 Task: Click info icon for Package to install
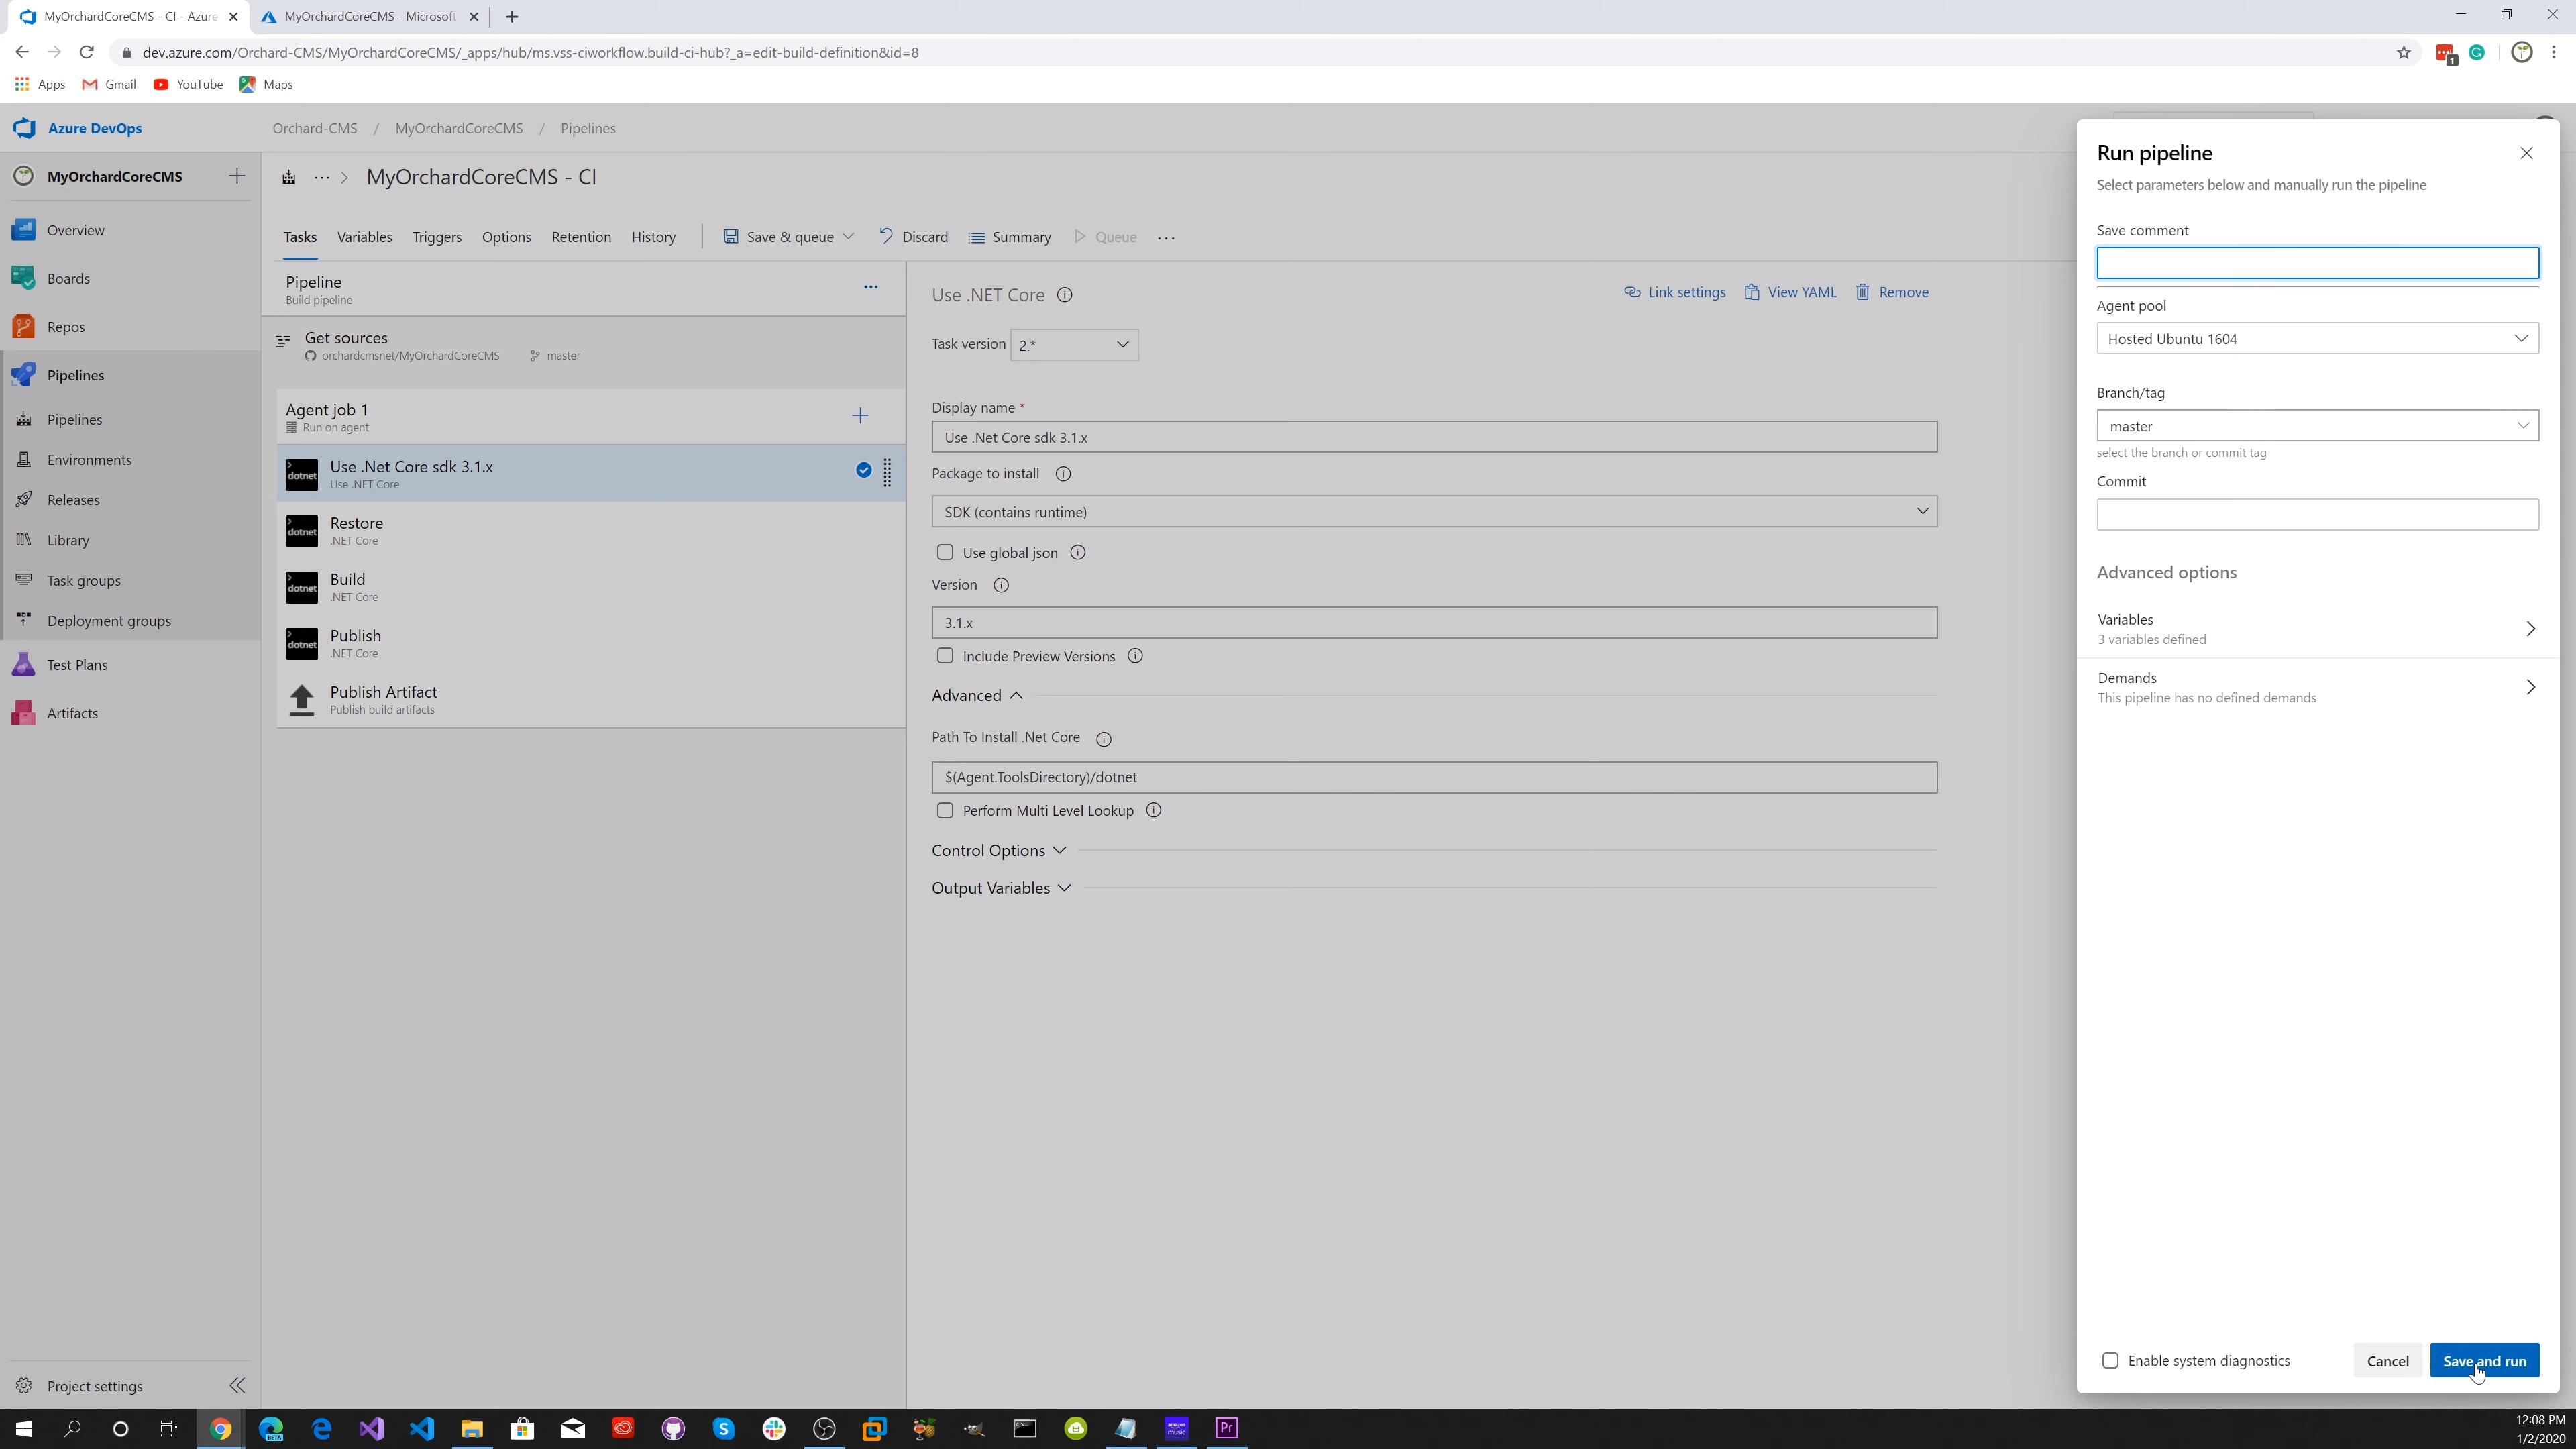pyautogui.click(x=1063, y=474)
